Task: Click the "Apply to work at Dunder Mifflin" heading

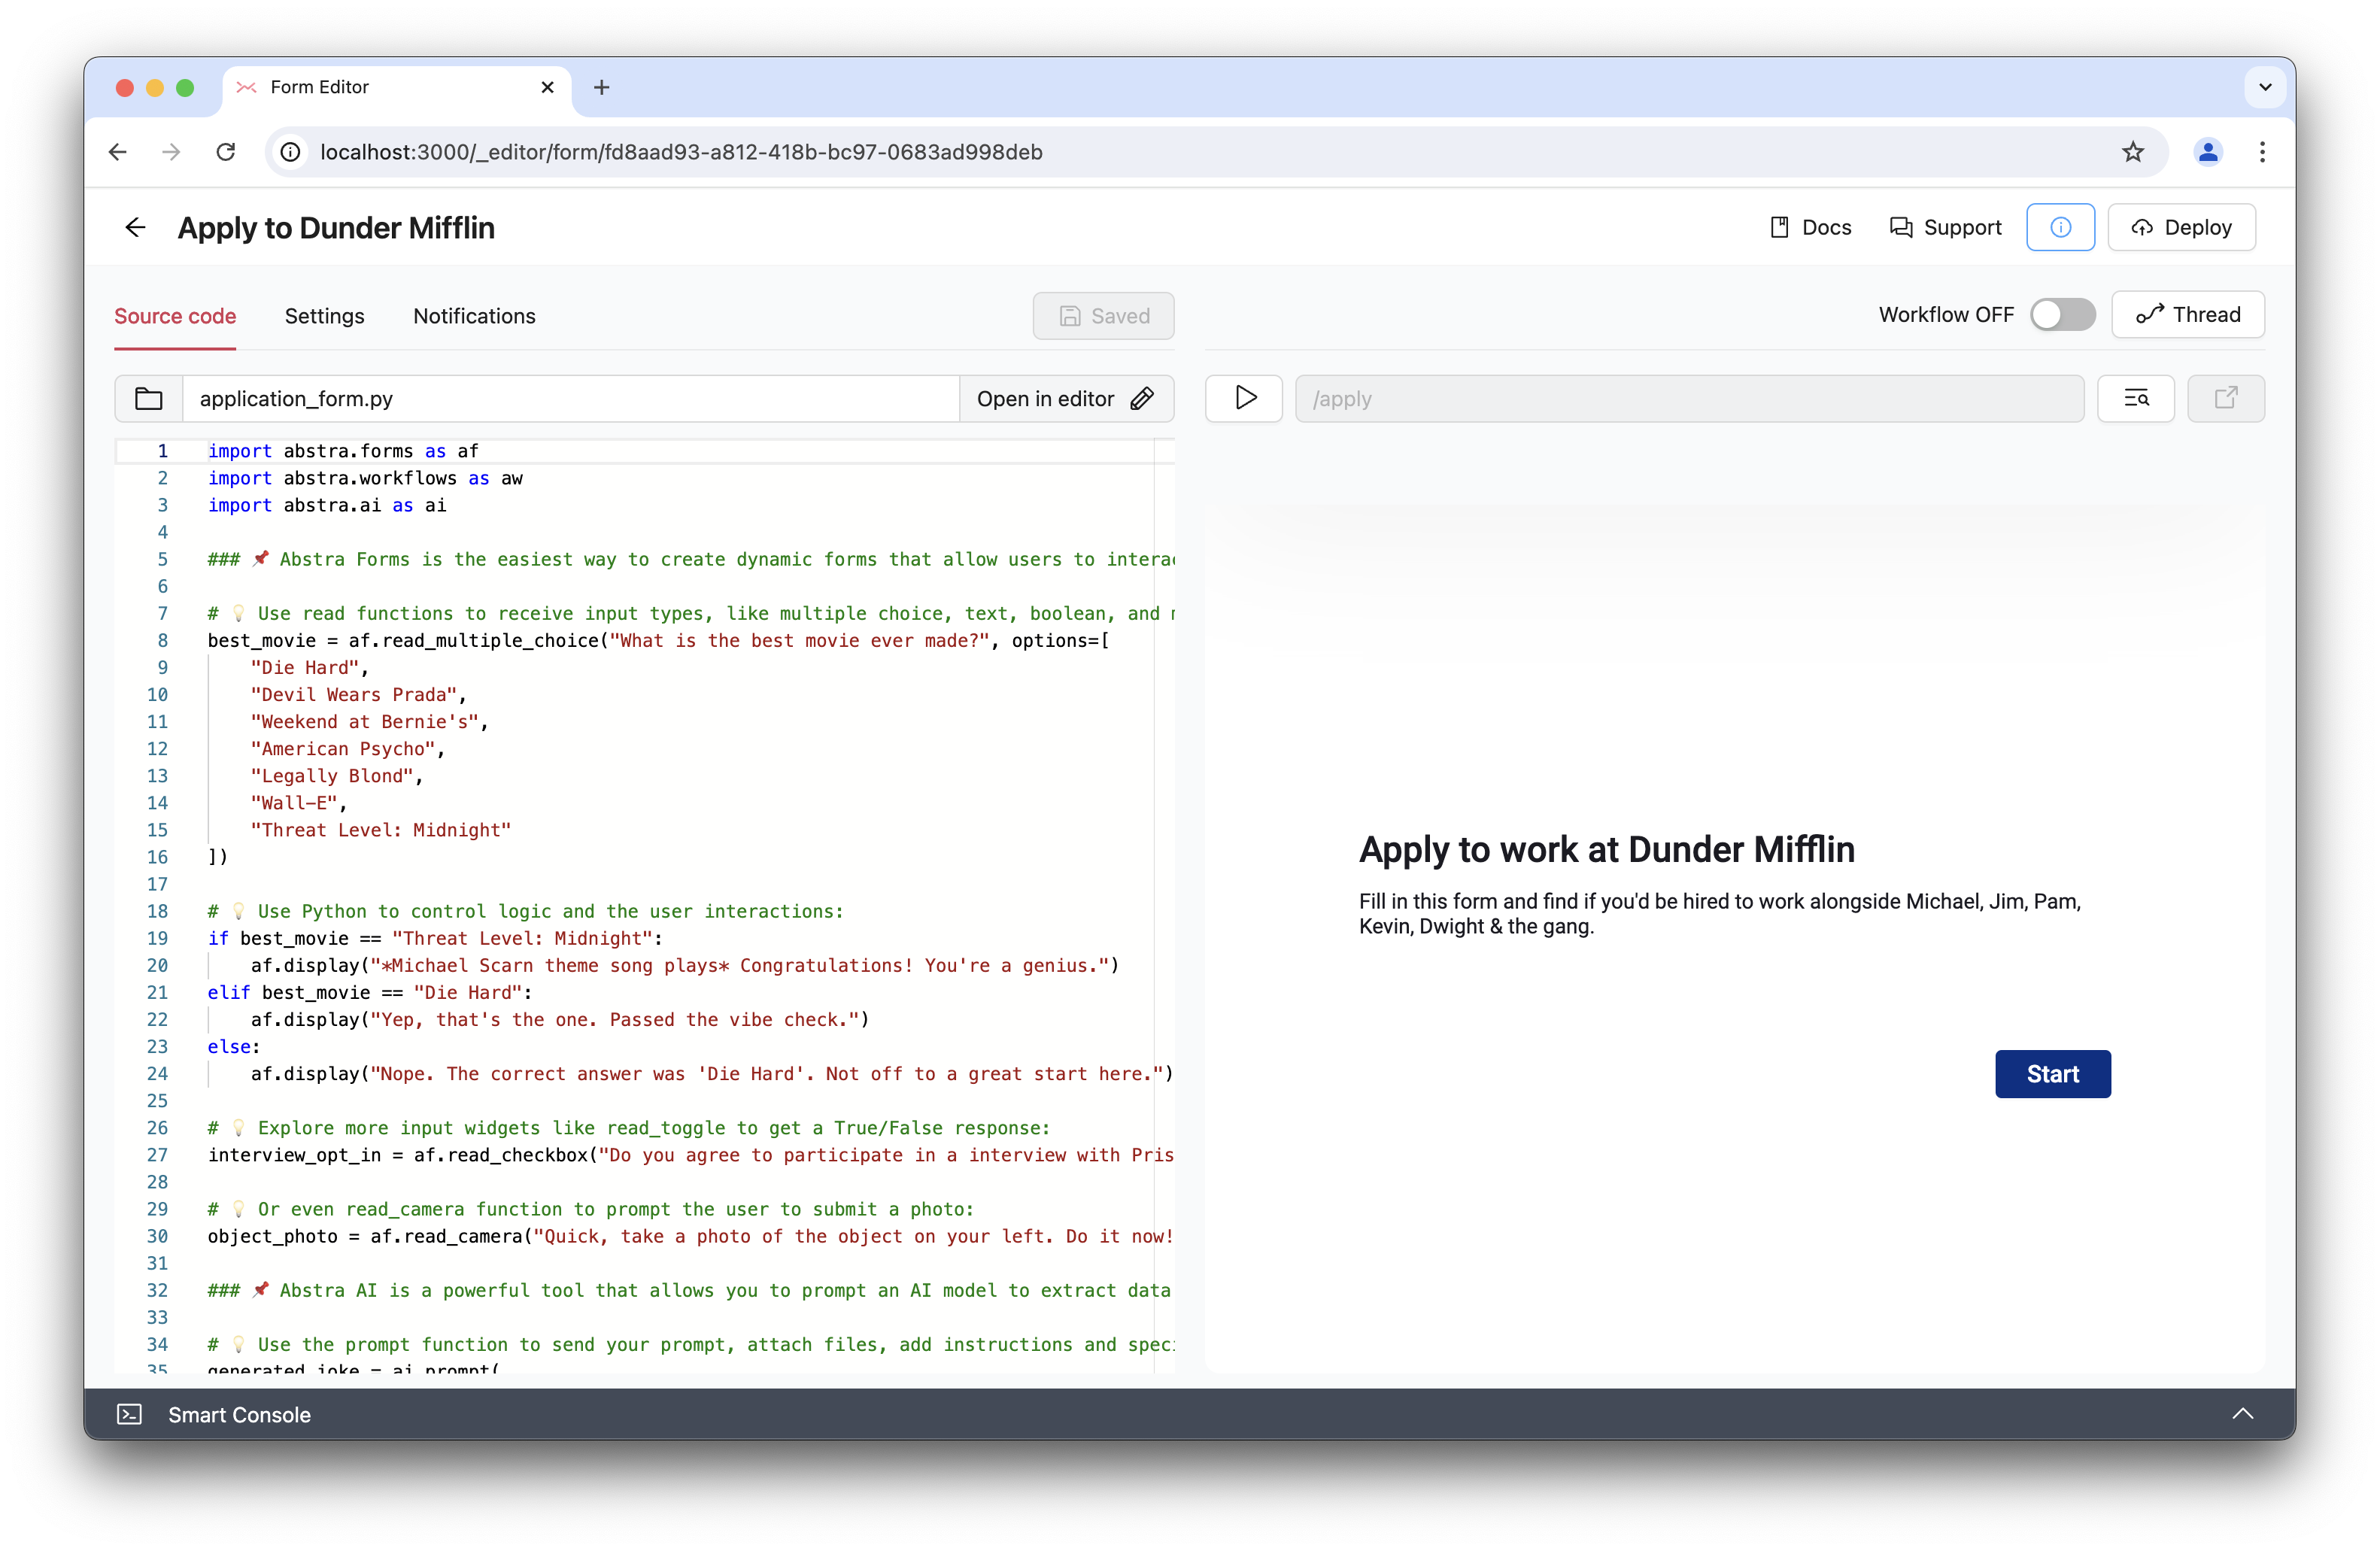Action: pyautogui.click(x=1606, y=849)
